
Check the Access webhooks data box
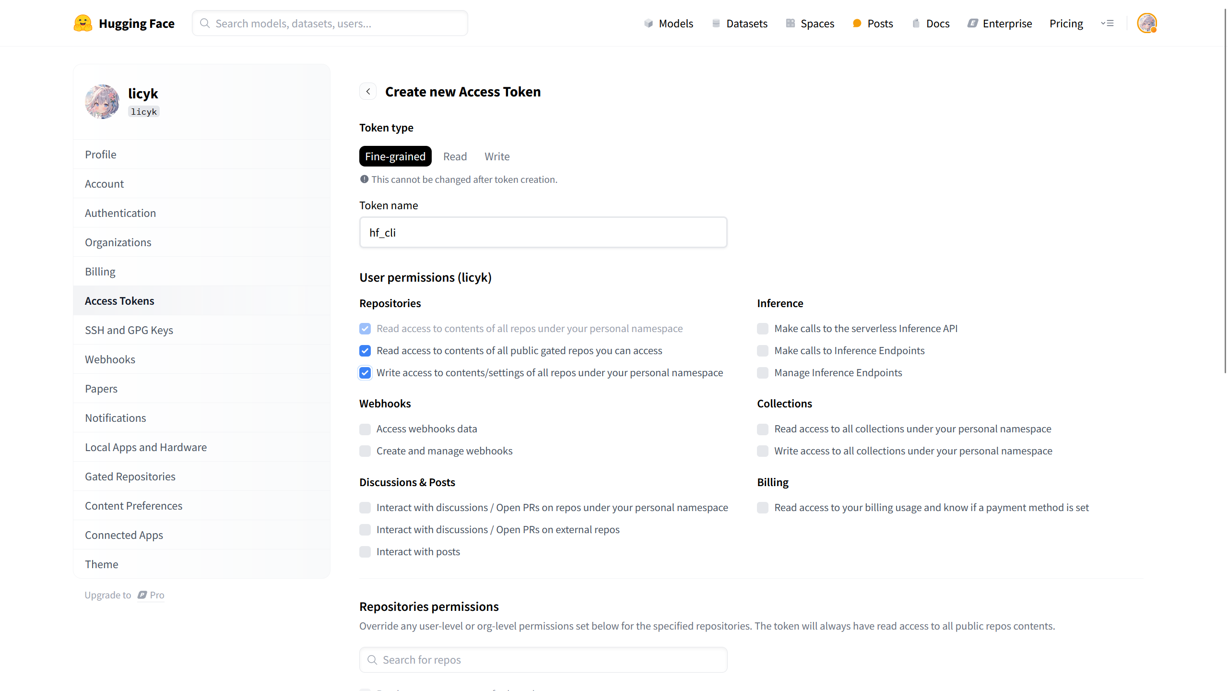365,429
